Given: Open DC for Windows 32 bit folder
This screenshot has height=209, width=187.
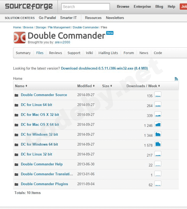Looking at the screenshot, I should (39, 134).
